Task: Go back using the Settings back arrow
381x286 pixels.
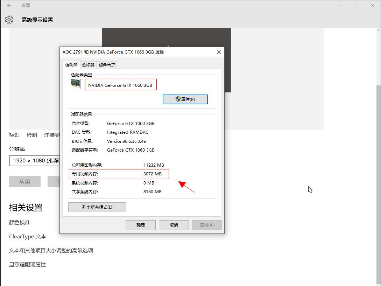Action: click(9, 5)
